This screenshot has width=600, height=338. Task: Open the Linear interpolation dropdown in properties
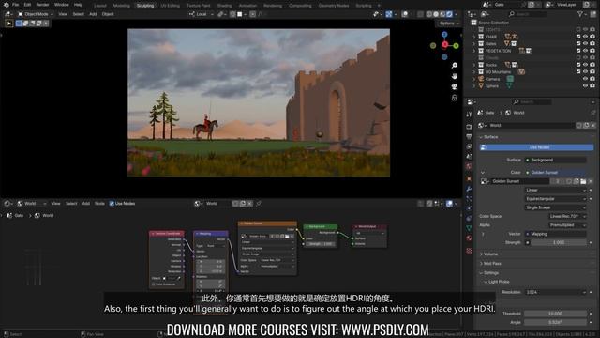pyautogui.click(x=556, y=190)
